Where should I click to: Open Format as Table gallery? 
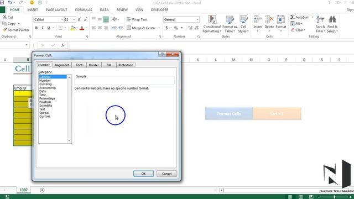(230, 24)
